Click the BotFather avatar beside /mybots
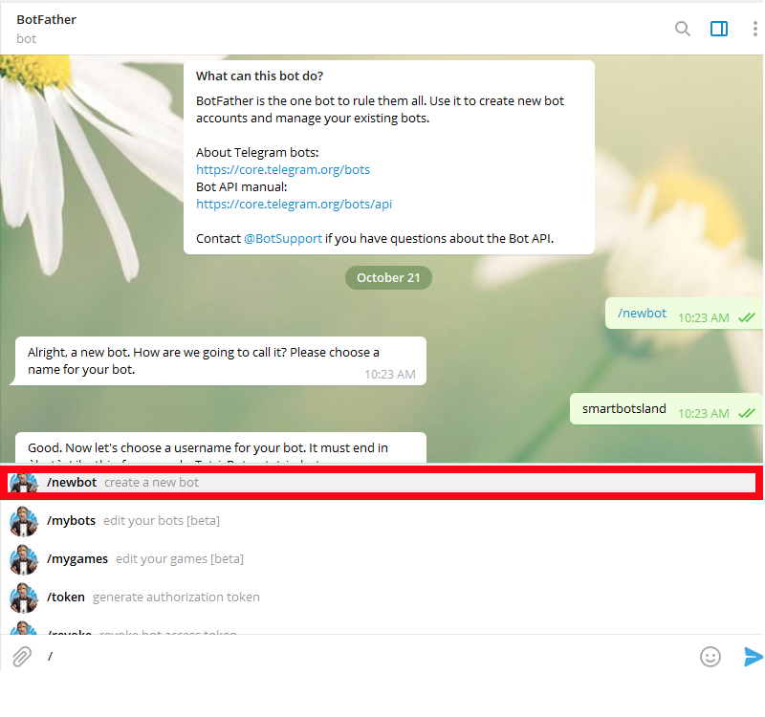765x717 pixels. coord(24,521)
